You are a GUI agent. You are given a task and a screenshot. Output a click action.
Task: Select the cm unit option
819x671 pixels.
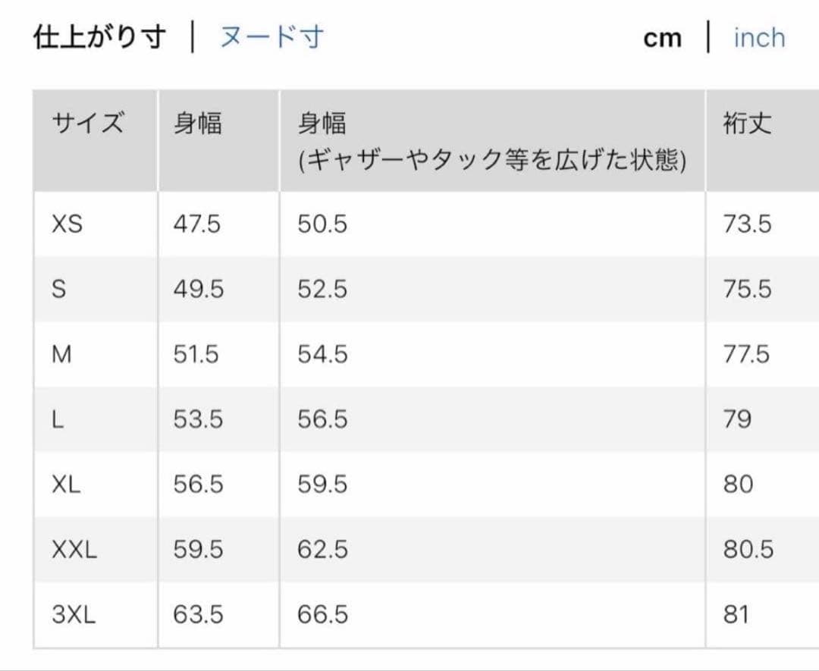pos(662,39)
